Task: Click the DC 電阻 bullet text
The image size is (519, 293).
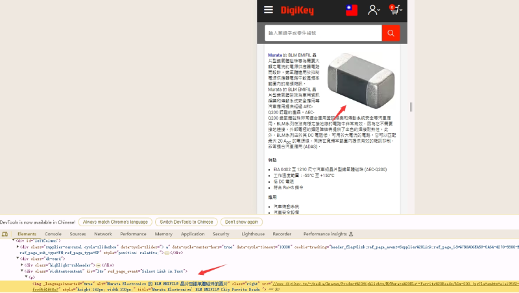Action: [x=284, y=182]
